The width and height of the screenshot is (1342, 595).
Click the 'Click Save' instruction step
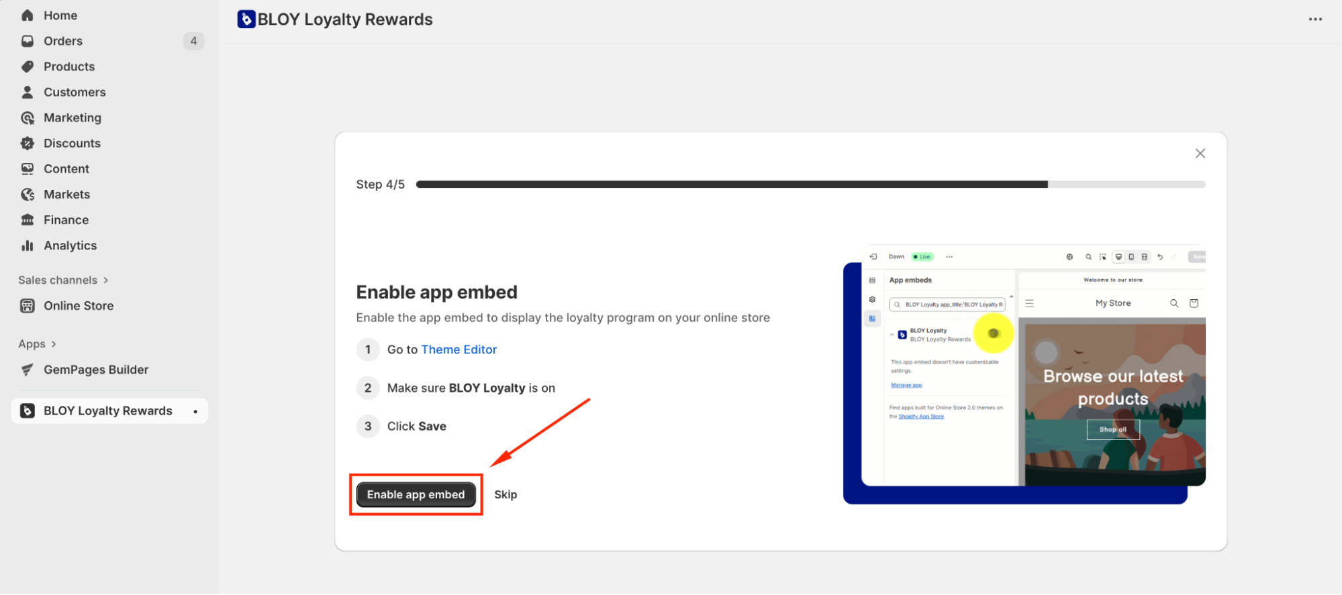pyautogui.click(x=417, y=426)
